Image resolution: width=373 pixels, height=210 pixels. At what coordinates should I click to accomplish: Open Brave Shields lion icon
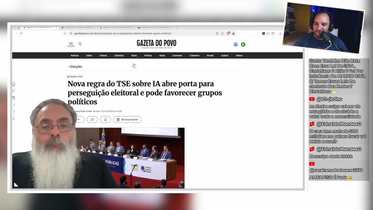tap(228, 33)
